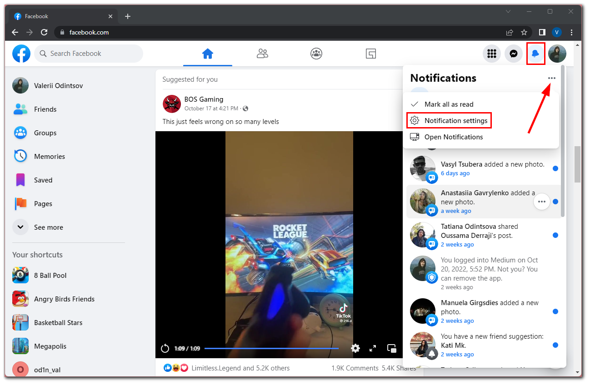Open the Basketball Stars shortcut
The image size is (590, 385).
click(68, 322)
